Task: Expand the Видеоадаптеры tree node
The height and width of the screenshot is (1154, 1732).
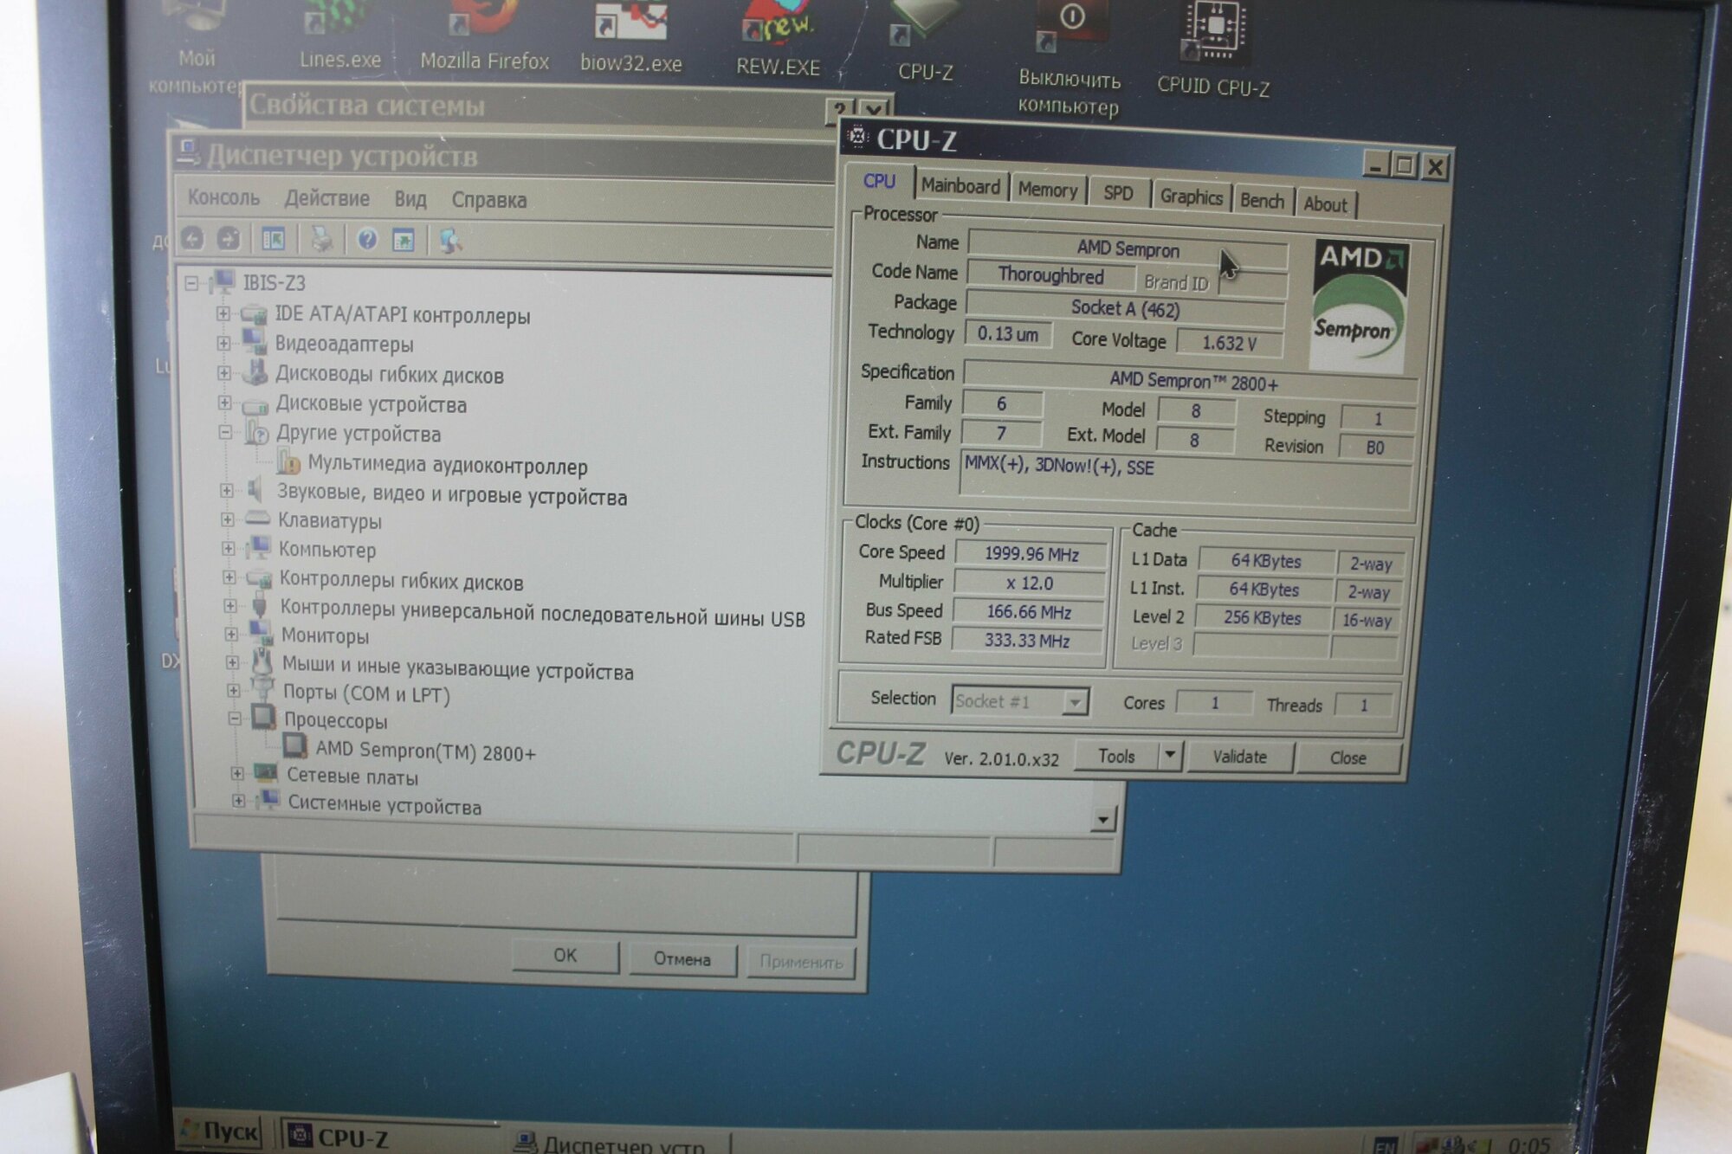Action: click(x=223, y=344)
